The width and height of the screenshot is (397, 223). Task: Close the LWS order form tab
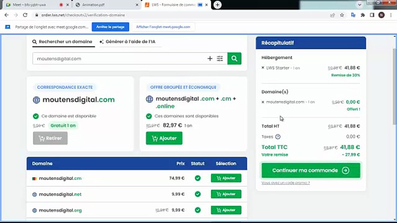[207, 5]
